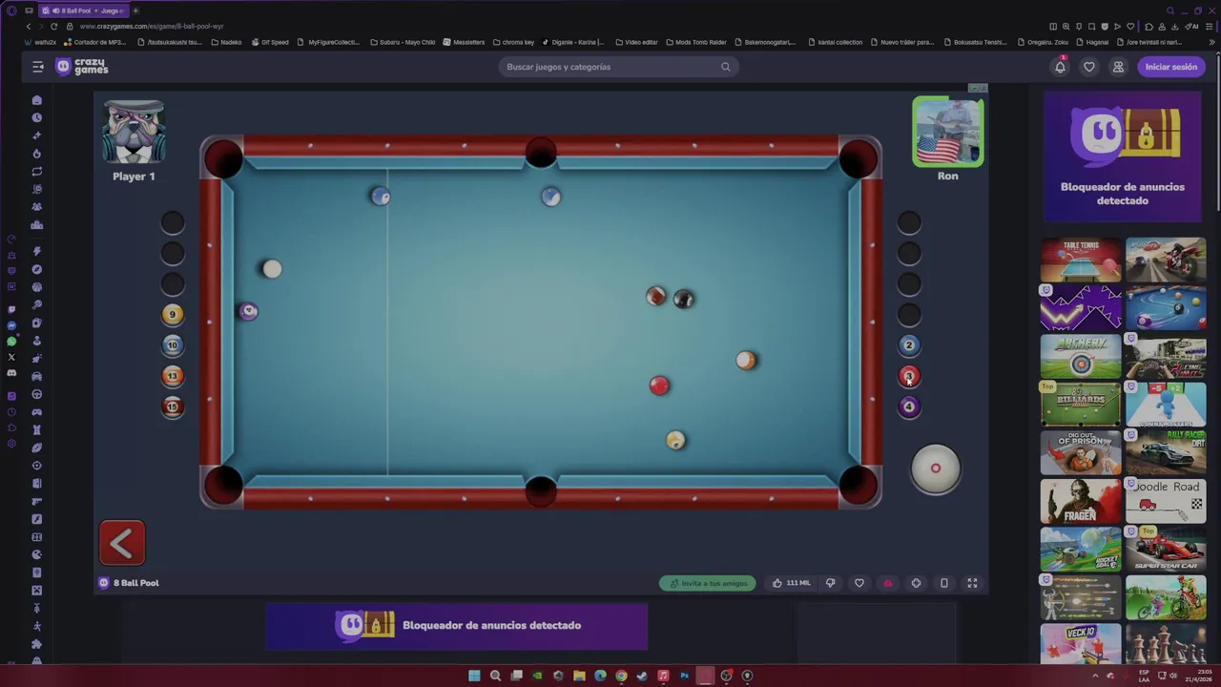Open the Super Star Car thumbnail

1166,550
